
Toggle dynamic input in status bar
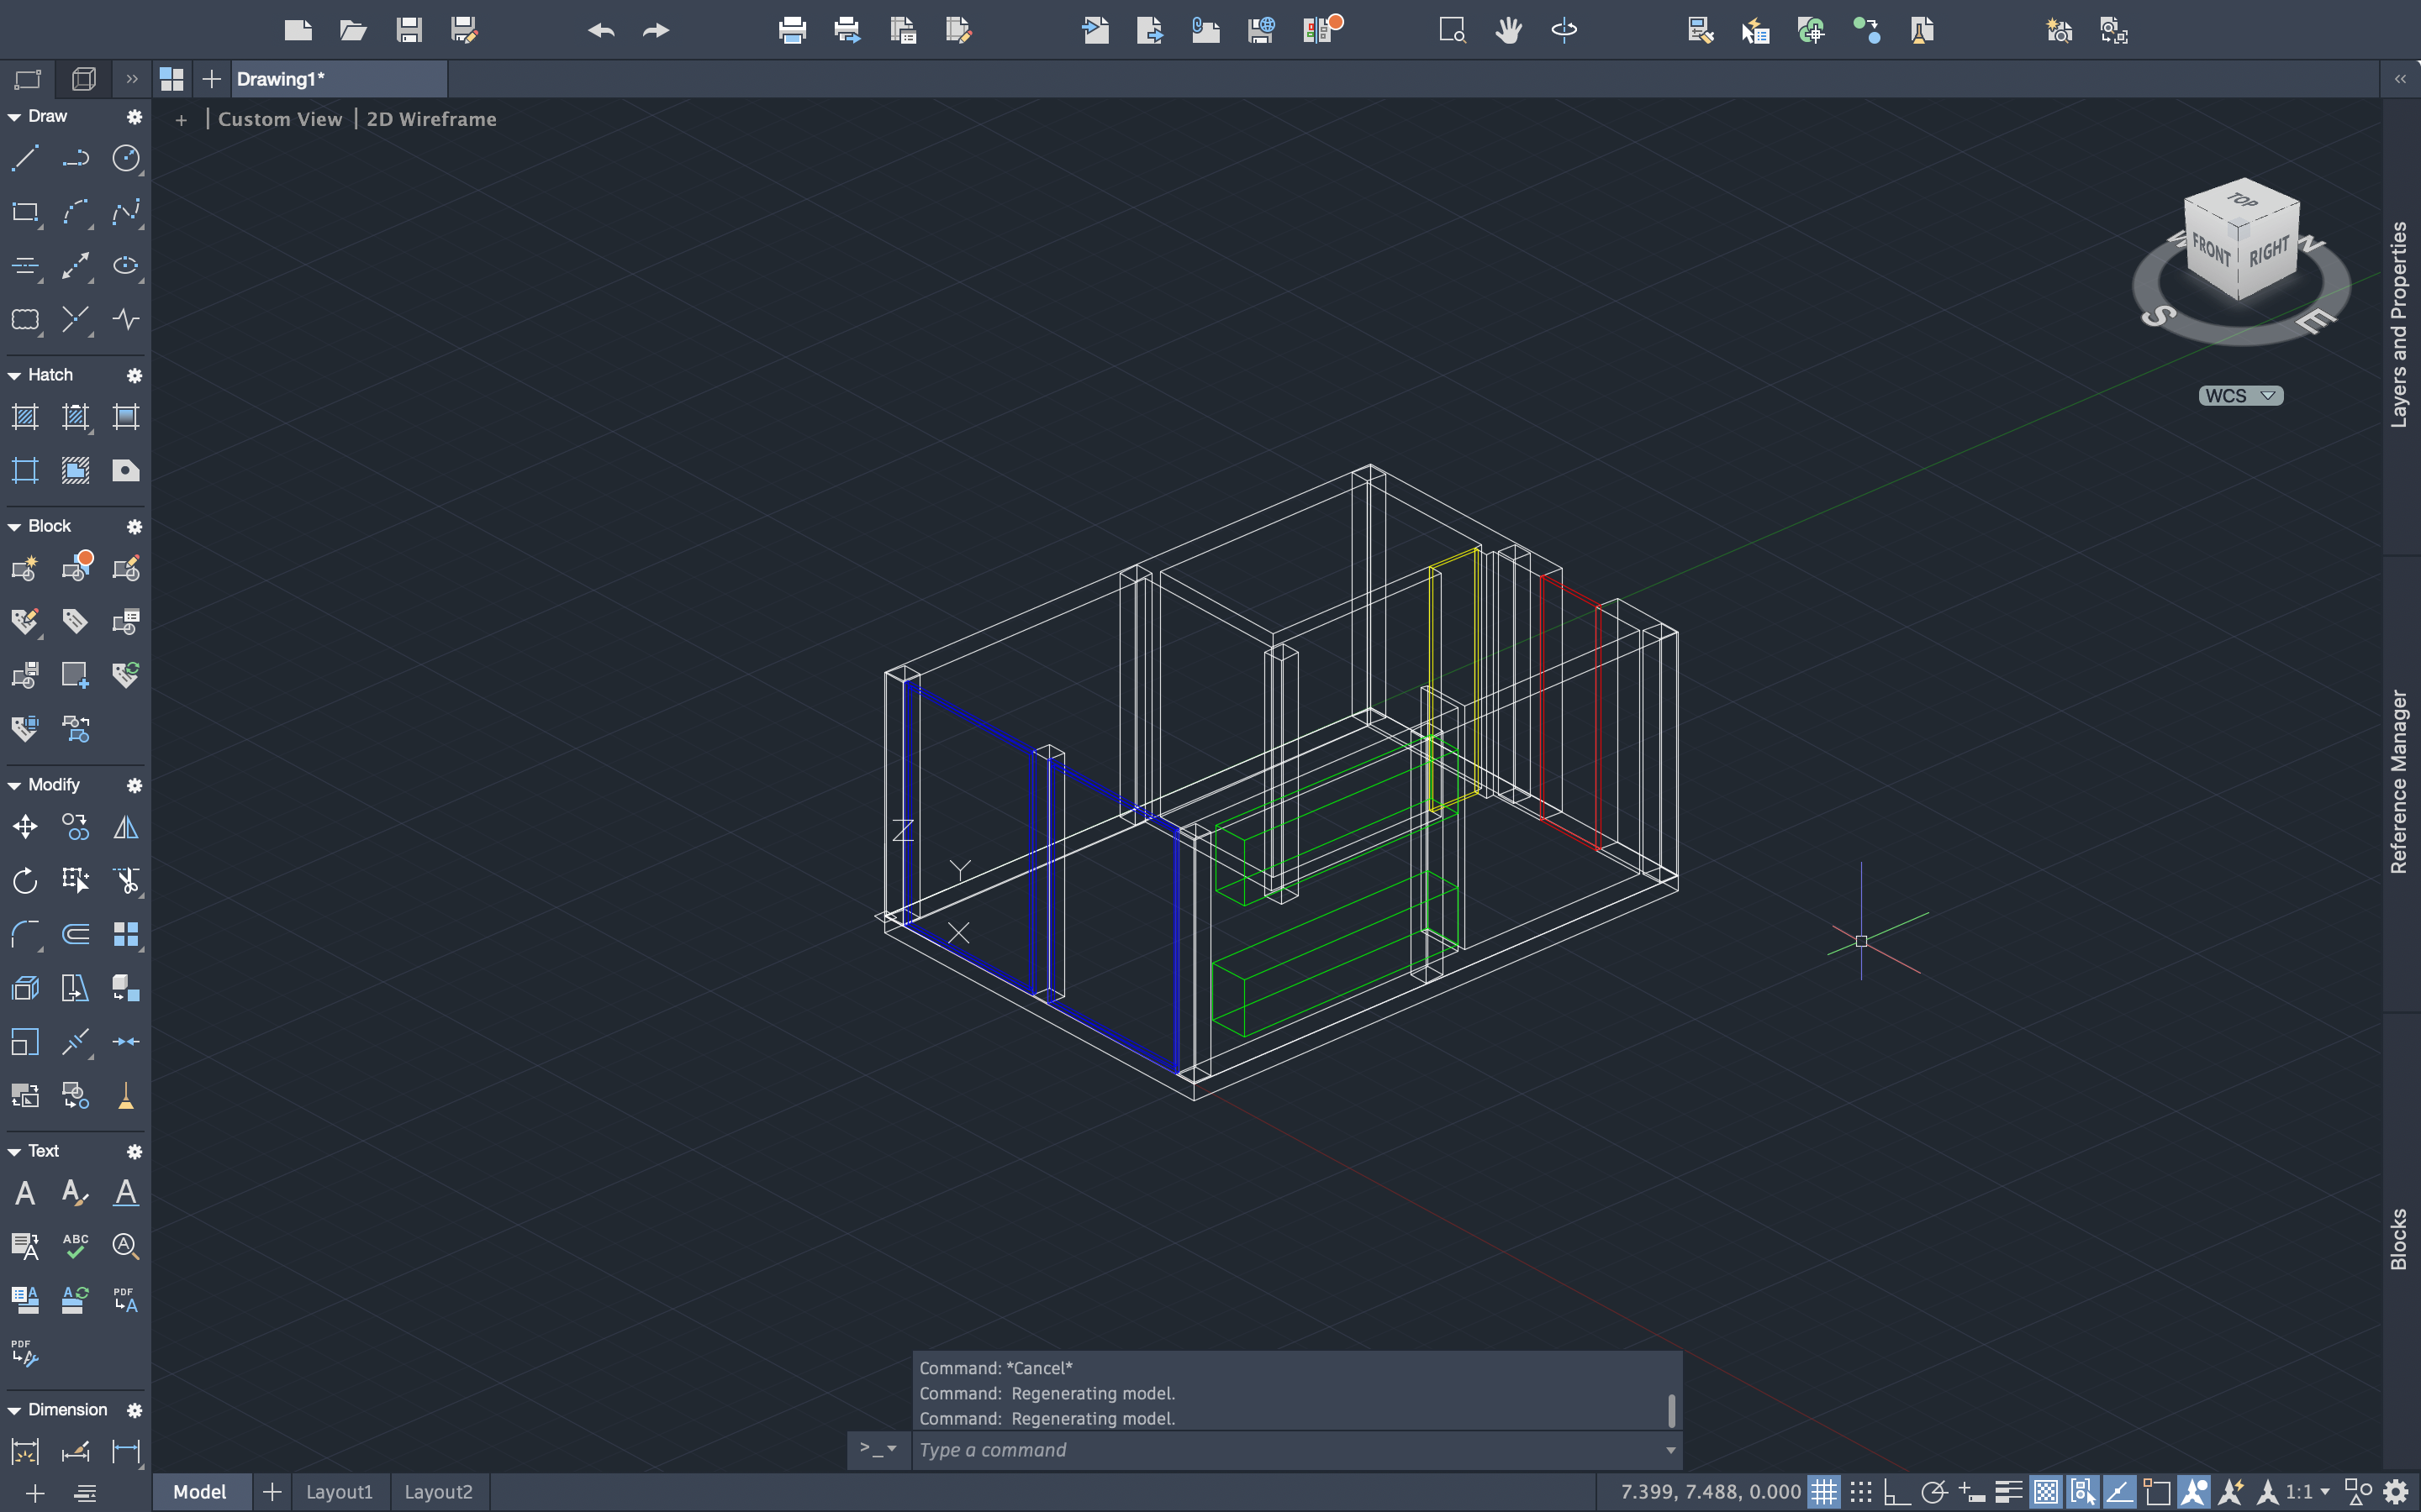point(1970,1492)
